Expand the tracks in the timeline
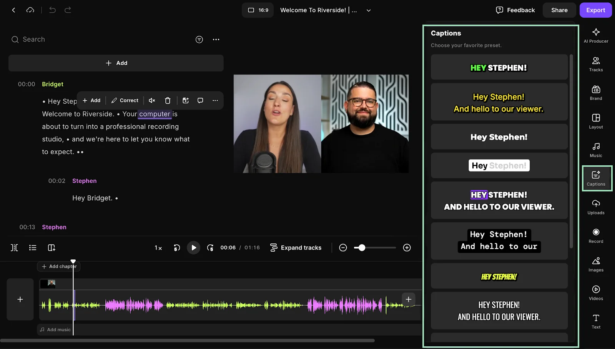615x349 pixels. point(296,248)
